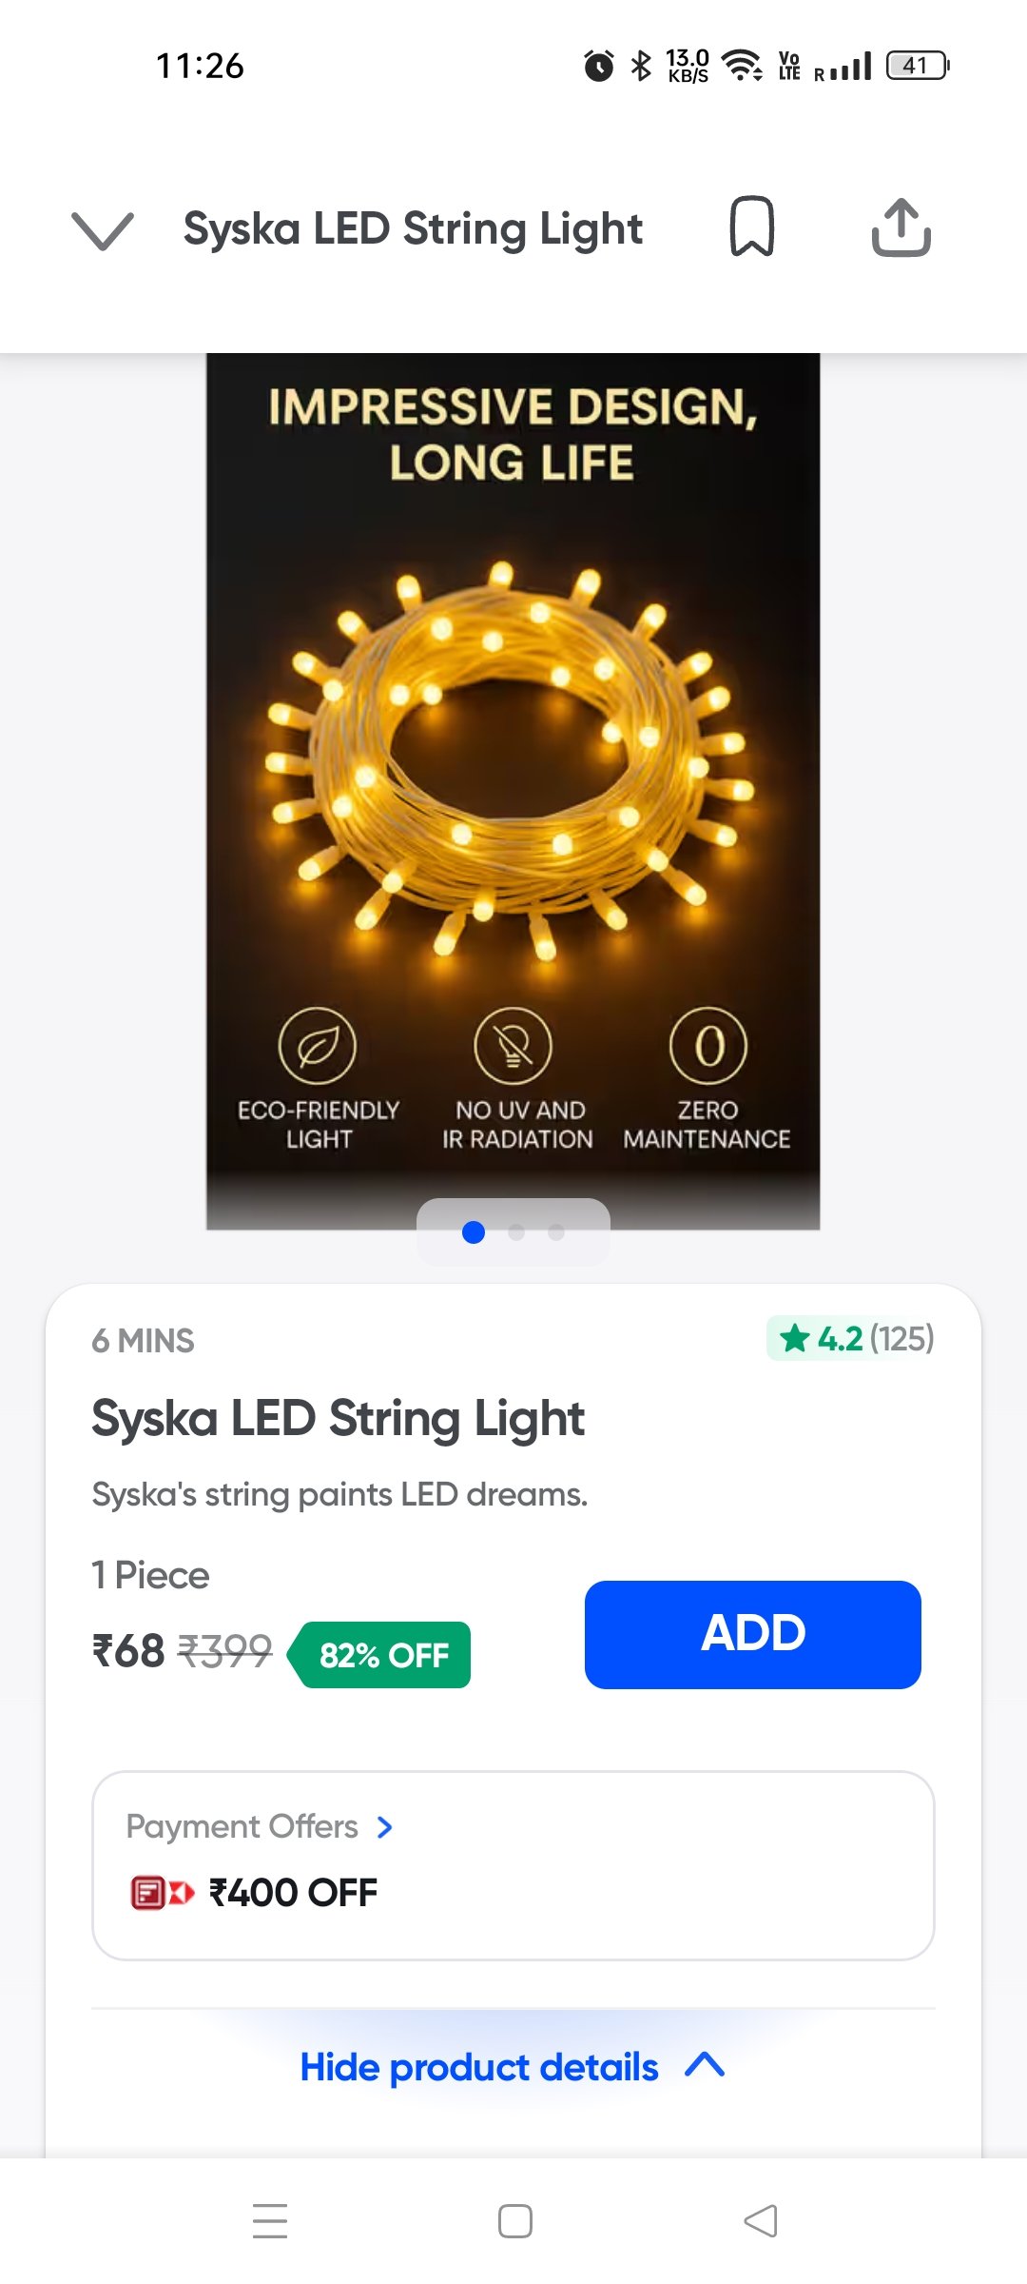Tap the Syska string light product image
Screen dimensions: 1027x2284
click(x=513, y=761)
